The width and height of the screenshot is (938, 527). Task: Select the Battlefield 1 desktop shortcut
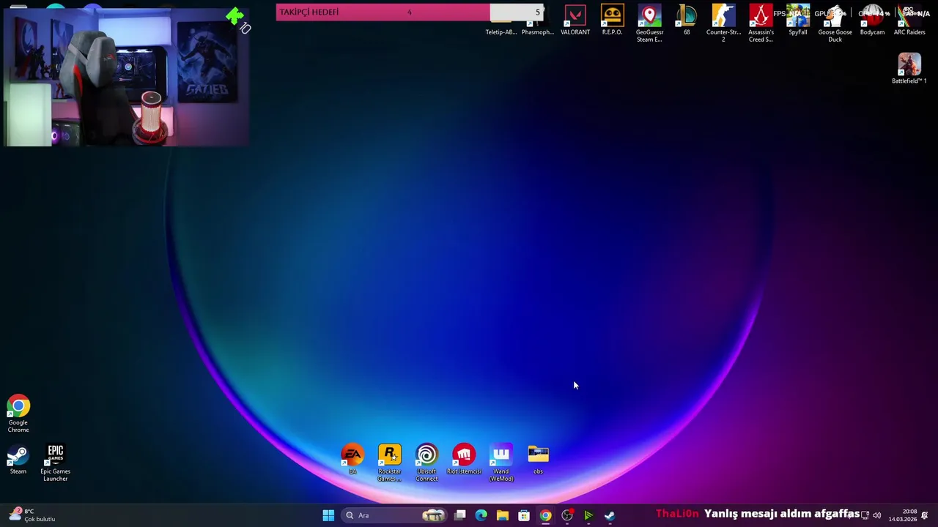(x=909, y=69)
